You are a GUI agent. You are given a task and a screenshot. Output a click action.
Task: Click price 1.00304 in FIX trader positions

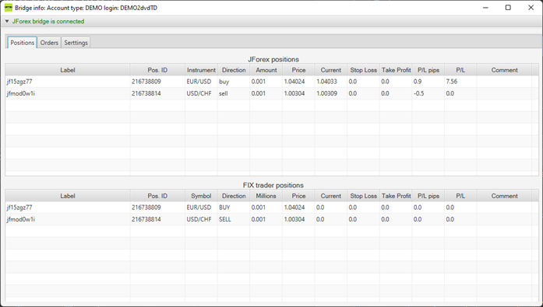tap(294, 219)
